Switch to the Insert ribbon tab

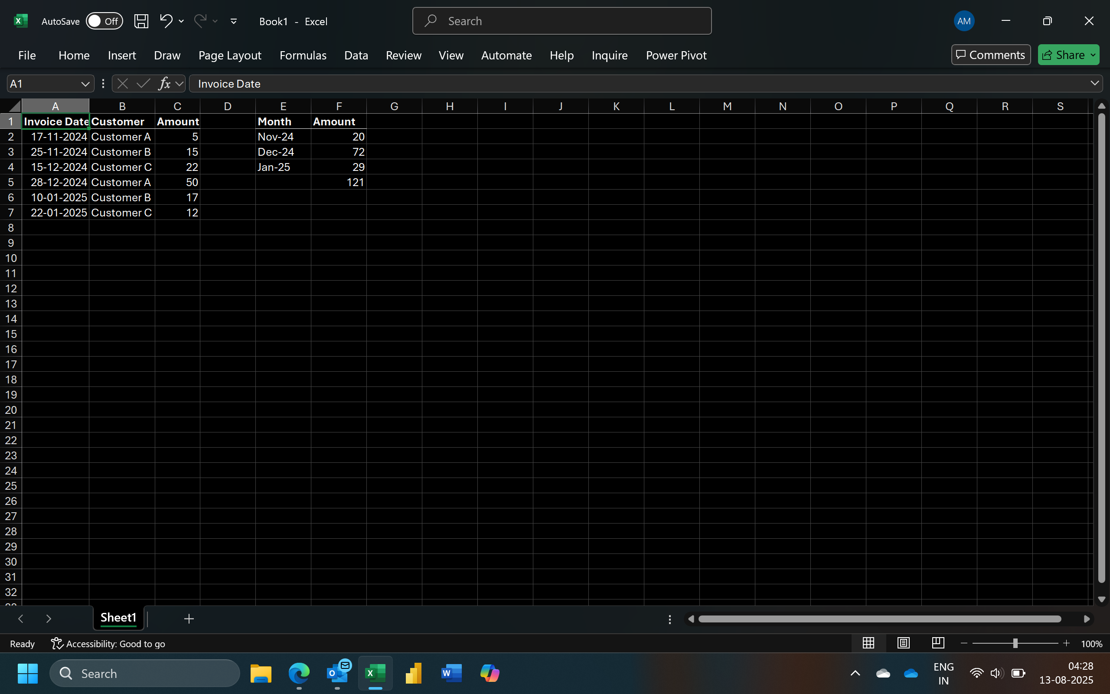(x=121, y=56)
